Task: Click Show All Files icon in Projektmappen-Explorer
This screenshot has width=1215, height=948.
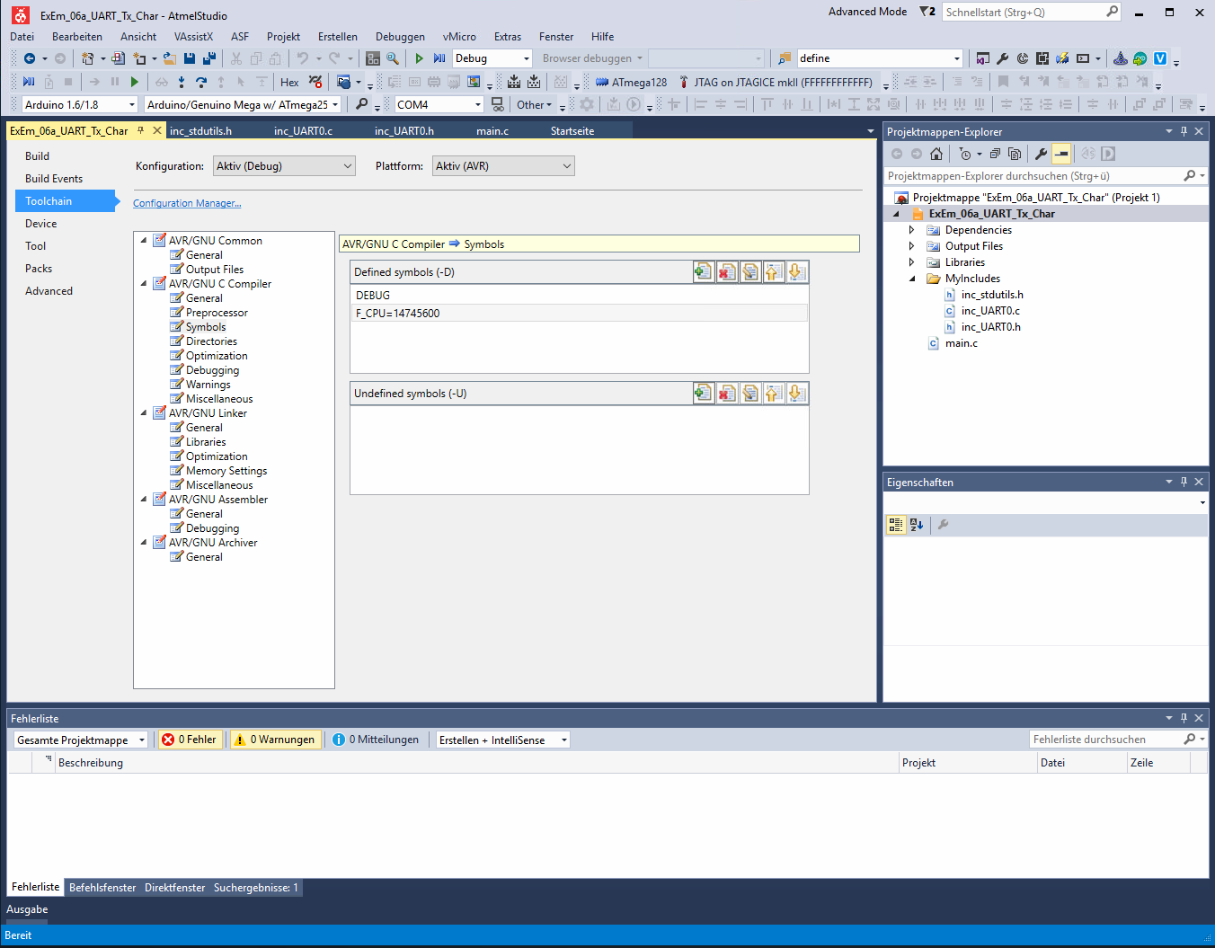Action: 1015,154
